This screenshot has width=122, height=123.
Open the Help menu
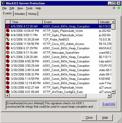point(38,8)
